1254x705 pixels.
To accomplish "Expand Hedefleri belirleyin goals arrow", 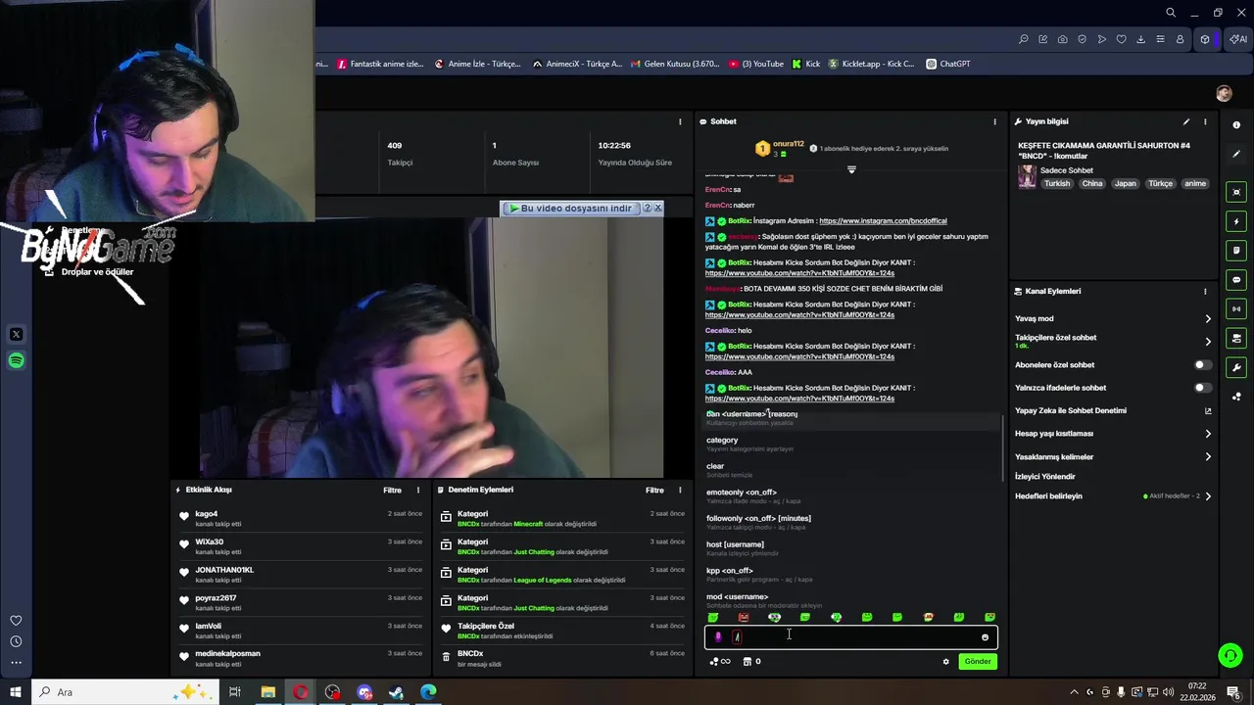I will (1208, 496).
